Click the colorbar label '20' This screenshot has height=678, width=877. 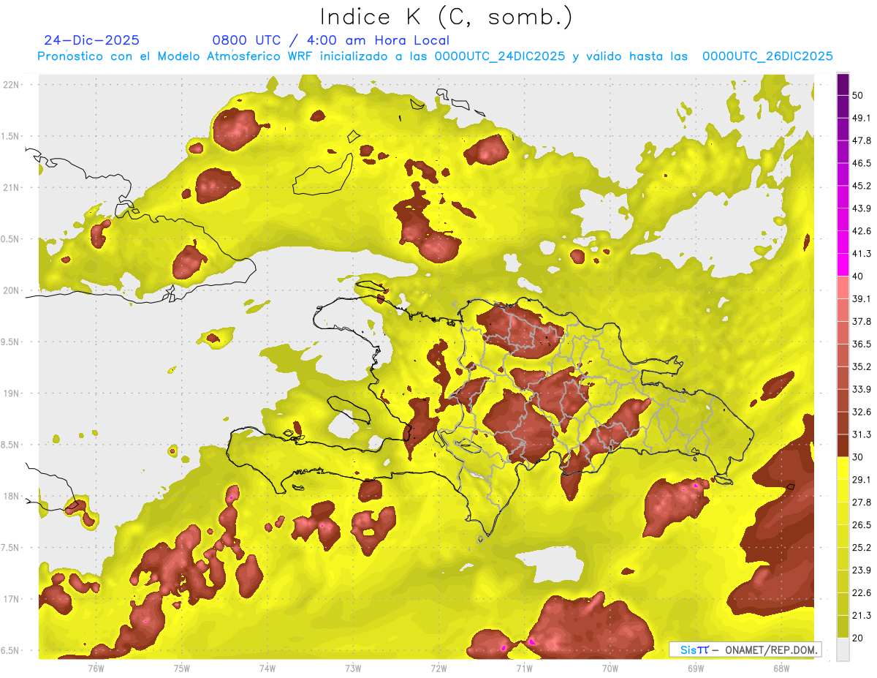[858, 638]
